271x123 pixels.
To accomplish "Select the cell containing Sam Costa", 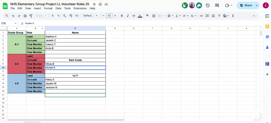I will (75, 60).
